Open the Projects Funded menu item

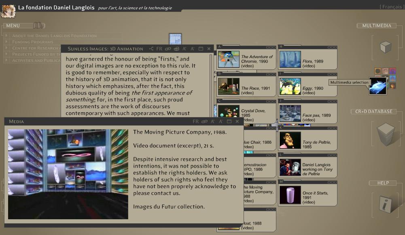[36, 55]
